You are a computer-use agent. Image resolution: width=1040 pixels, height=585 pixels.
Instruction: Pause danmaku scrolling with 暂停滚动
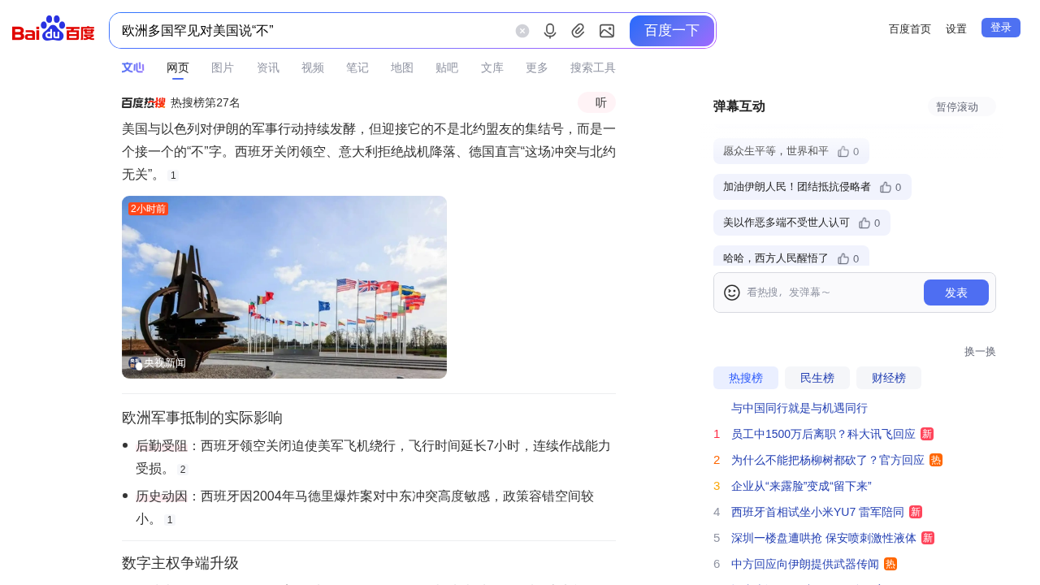click(x=960, y=106)
